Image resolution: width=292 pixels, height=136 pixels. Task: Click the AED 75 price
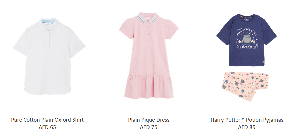[149, 127]
